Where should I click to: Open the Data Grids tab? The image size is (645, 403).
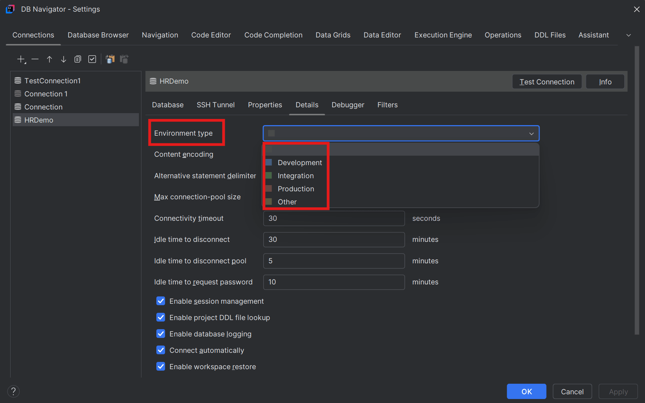point(333,35)
